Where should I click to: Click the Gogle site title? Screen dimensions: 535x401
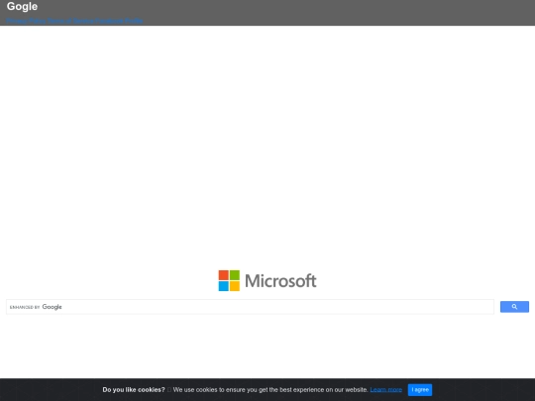(x=22, y=6)
